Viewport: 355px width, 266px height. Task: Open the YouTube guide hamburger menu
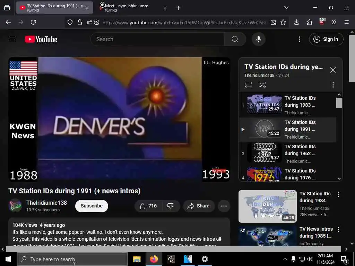click(x=12, y=39)
